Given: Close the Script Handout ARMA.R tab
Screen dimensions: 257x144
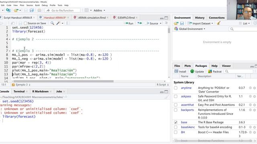Looking at the screenshot, I should click(x=34, y=18).
